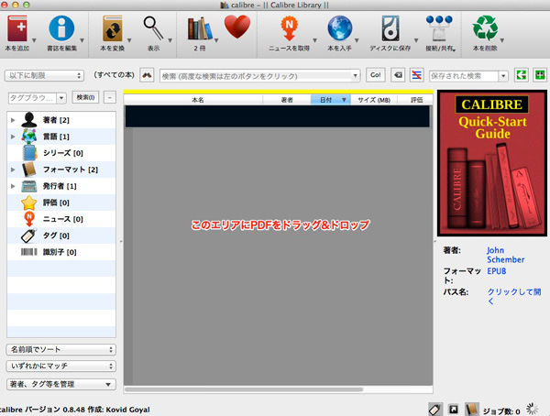This screenshot has width=550, height=416.
Task: Select the Series [0] category
Action: (x=61, y=153)
